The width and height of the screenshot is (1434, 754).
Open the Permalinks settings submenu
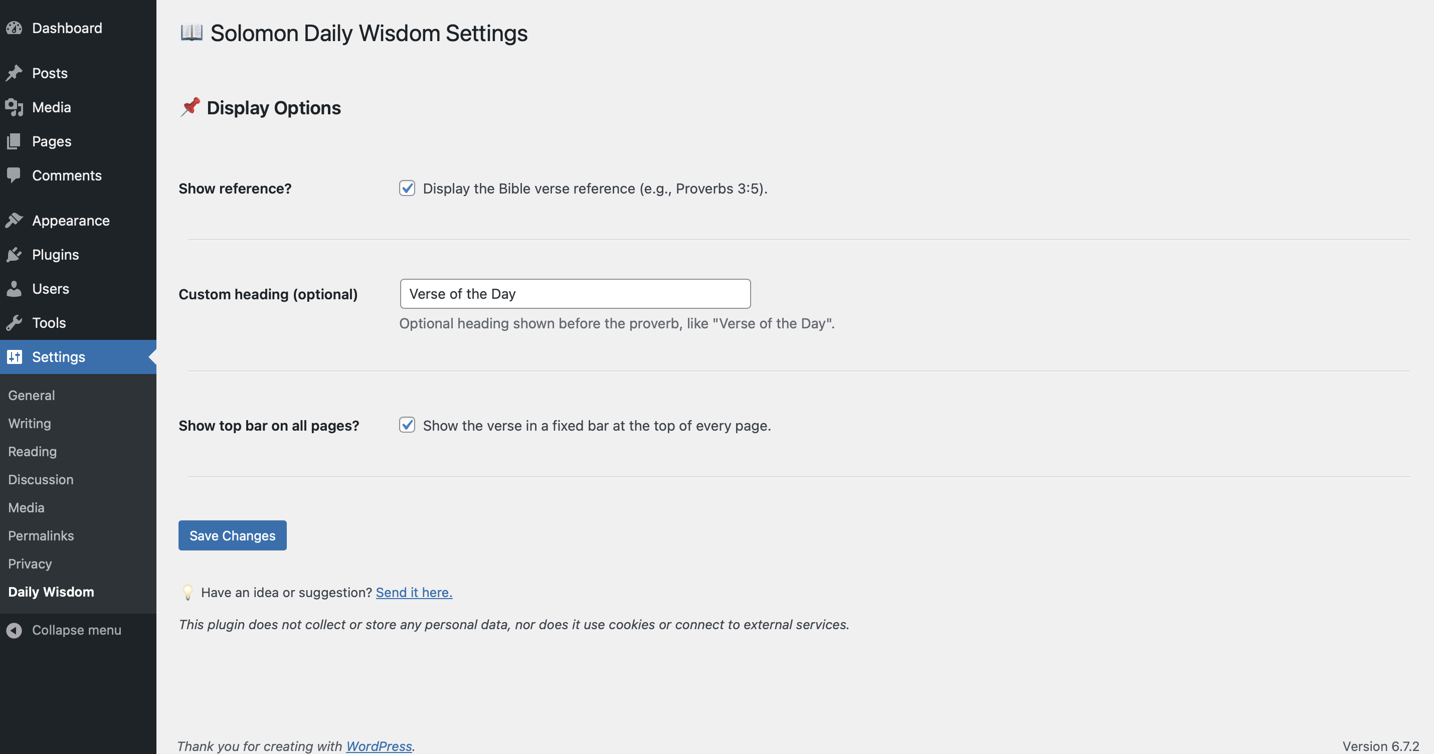[x=41, y=535]
